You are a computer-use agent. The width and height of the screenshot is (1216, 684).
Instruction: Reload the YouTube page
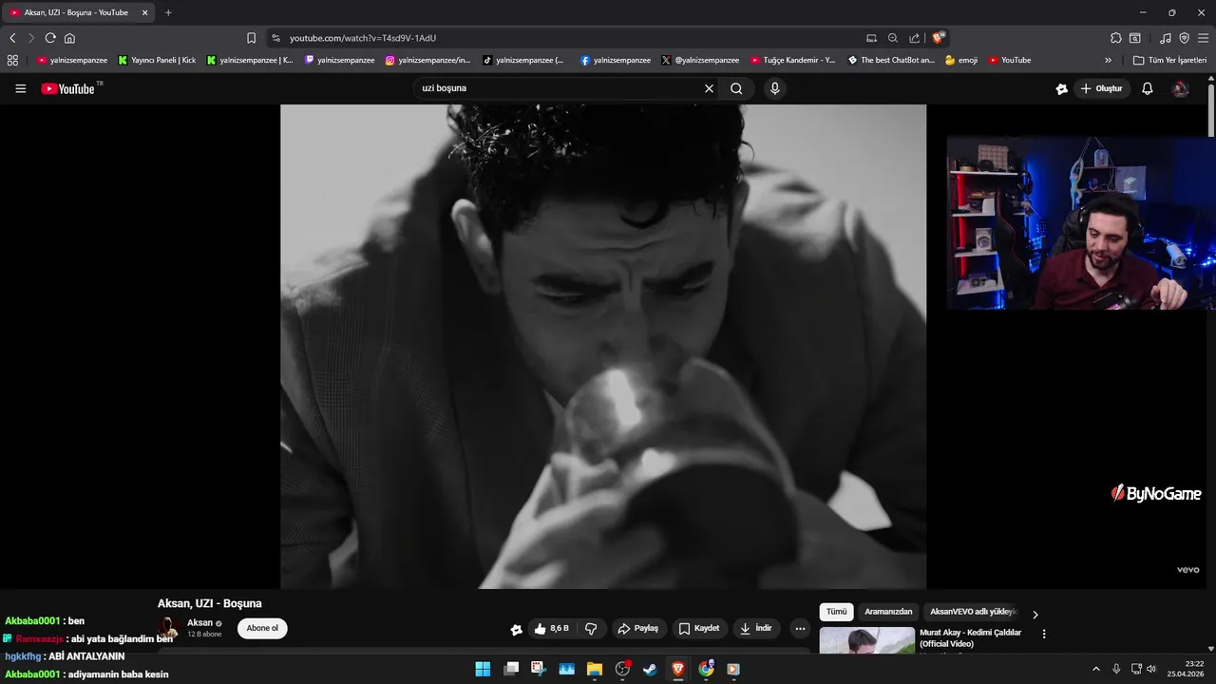click(x=50, y=38)
